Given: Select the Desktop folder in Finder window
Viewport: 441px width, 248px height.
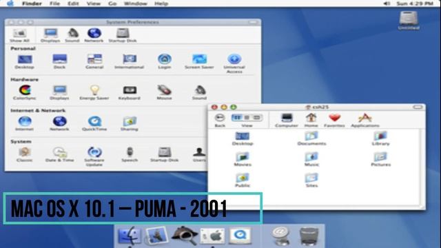Looking at the screenshot, I should click(243, 138).
